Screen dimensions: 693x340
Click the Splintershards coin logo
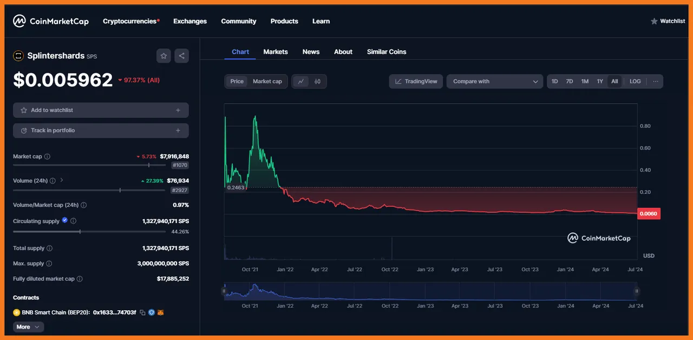coord(18,56)
